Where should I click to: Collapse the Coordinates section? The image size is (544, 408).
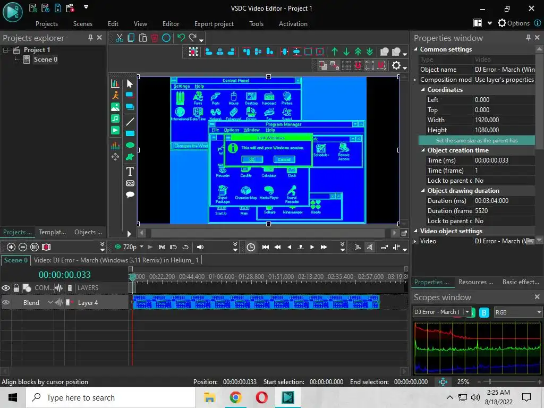tap(423, 89)
